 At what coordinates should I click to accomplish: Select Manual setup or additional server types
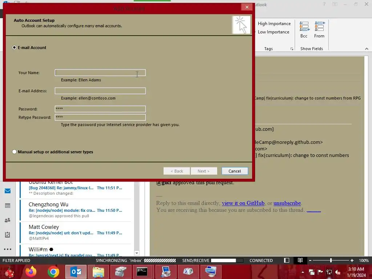14,152
